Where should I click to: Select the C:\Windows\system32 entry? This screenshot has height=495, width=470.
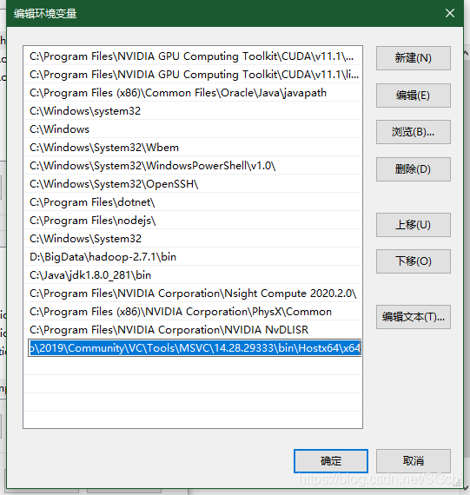pos(193,111)
